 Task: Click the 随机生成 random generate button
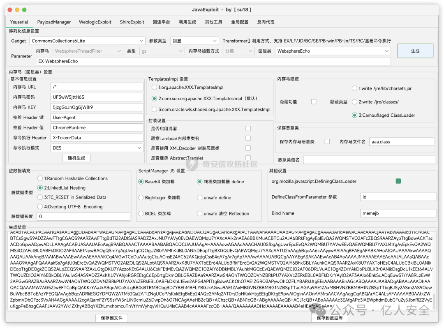76,158
